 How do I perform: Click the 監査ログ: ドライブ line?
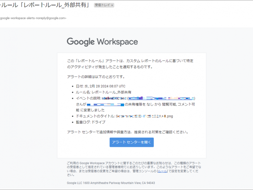90,122
